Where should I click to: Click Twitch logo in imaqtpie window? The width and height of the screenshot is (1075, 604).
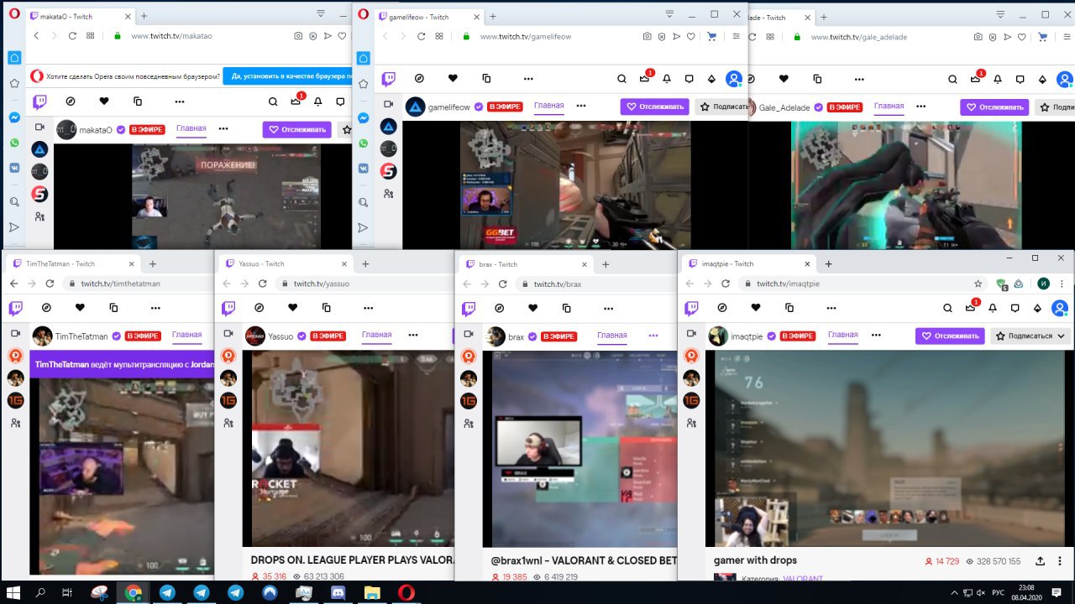pos(692,309)
